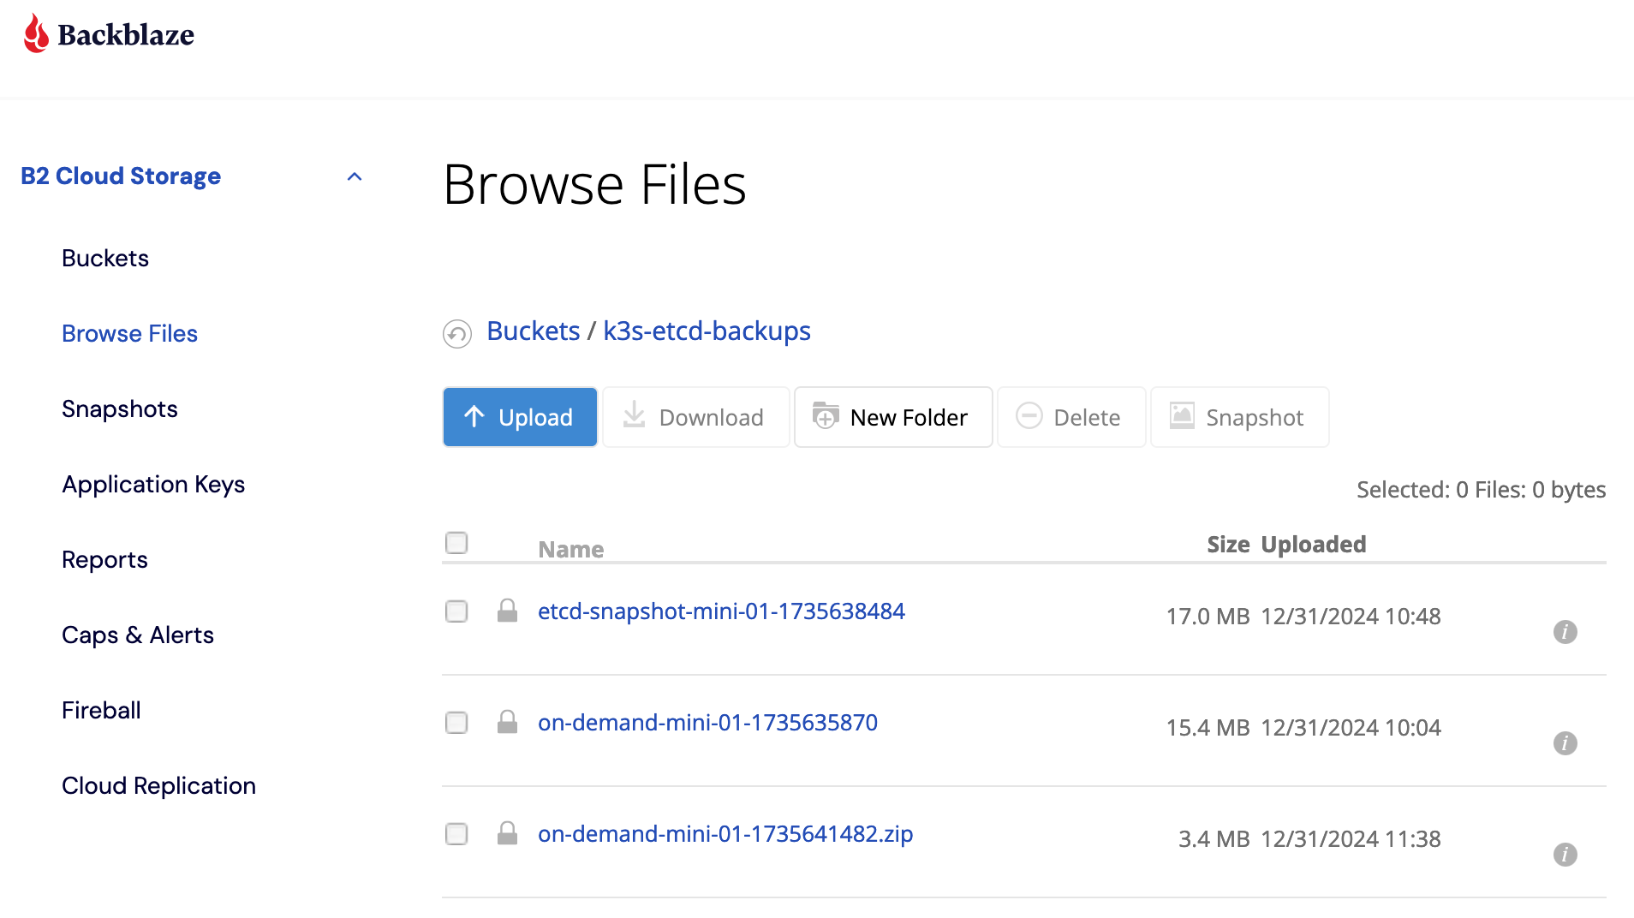1634x918 pixels.
Task: Click lock icon for on-demand-mini-01-1735641482.zip
Action: point(507,833)
